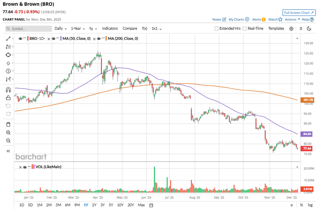Open the Actions dropdown menu
Image resolution: width=318 pixels, height=211 pixels.
[292, 19]
